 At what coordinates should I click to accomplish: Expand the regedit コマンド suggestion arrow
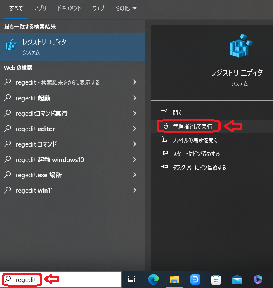134,144
